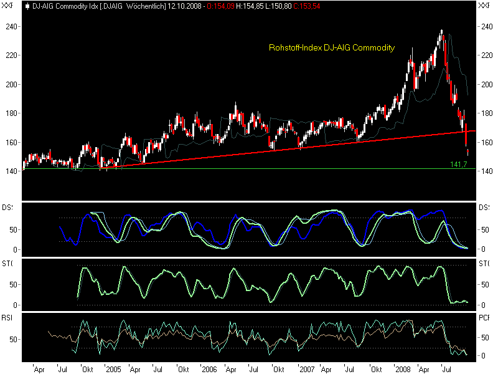Click the 'XXf' label in top-left corner
The width and height of the screenshot is (498, 374).
(7, 5)
